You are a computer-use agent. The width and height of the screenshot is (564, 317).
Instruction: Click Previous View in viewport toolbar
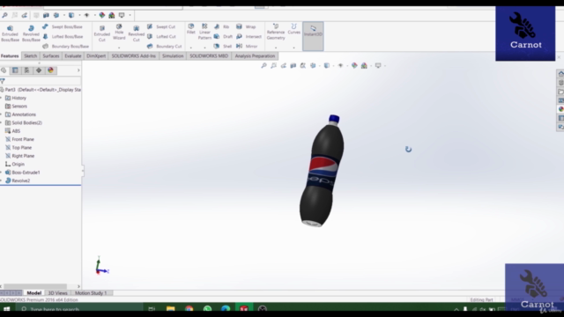point(284,65)
